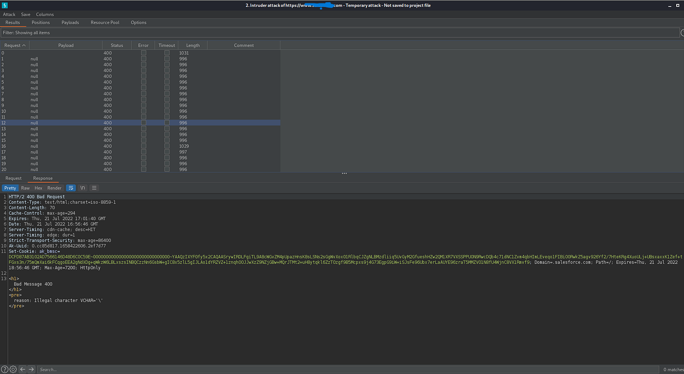Viewport: 684px width, 374px height.
Task: Click the help question mark icon
Action: tap(5, 370)
